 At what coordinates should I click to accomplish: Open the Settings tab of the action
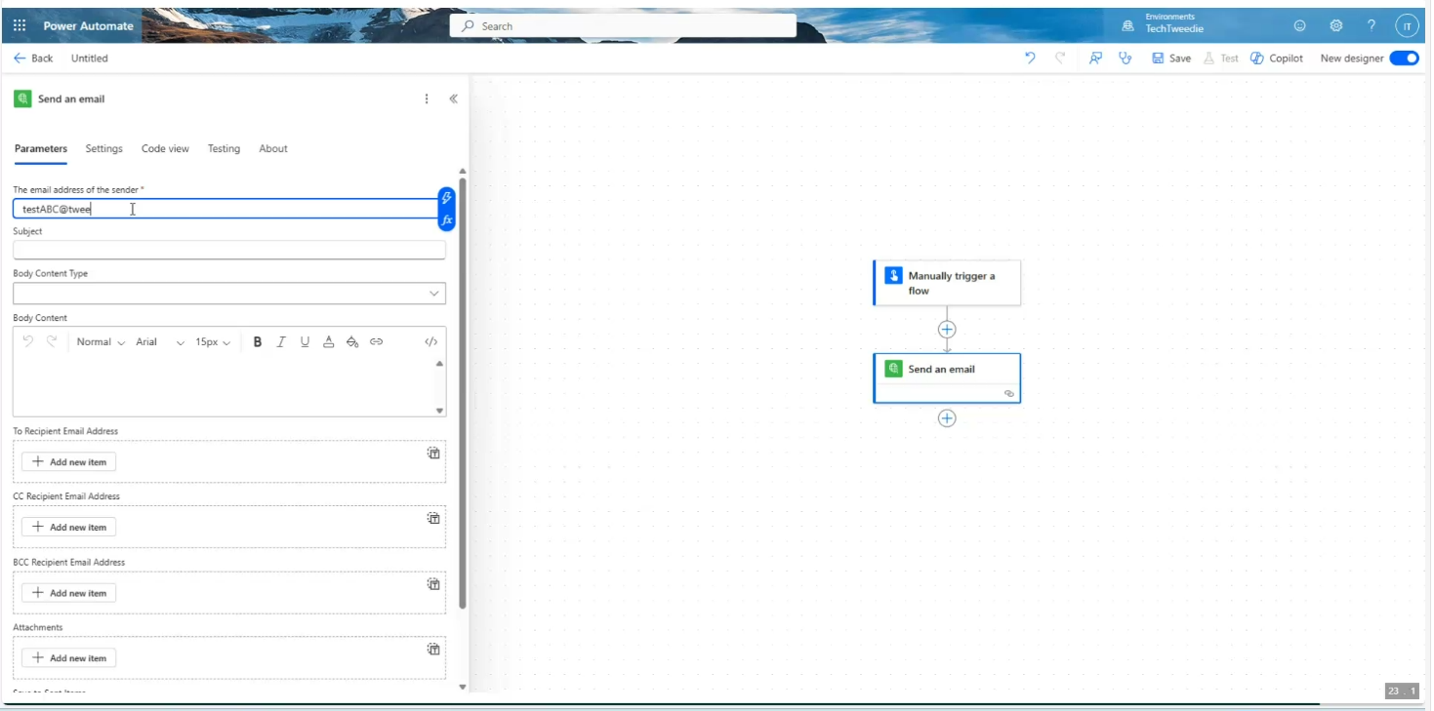point(103,149)
